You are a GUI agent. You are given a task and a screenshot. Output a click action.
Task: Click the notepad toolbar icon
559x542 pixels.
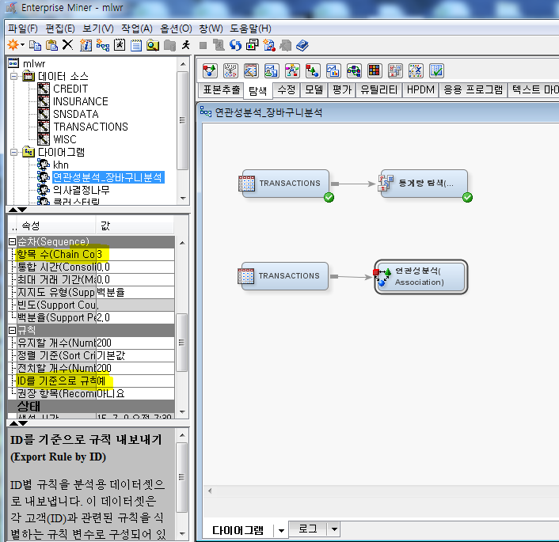pyautogui.click(x=136, y=45)
